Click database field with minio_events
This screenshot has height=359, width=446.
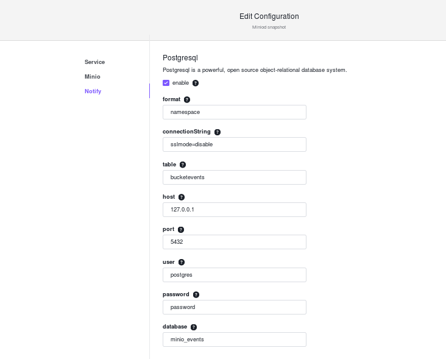(235, 339)
